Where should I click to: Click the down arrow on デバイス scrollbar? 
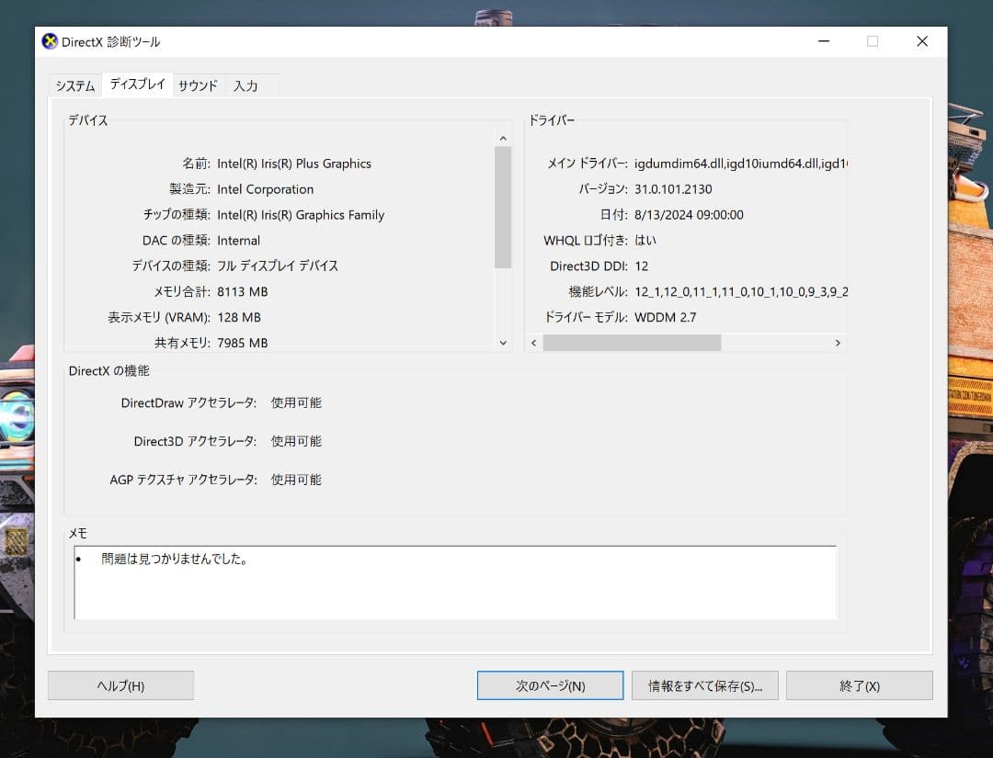[502, 342]
